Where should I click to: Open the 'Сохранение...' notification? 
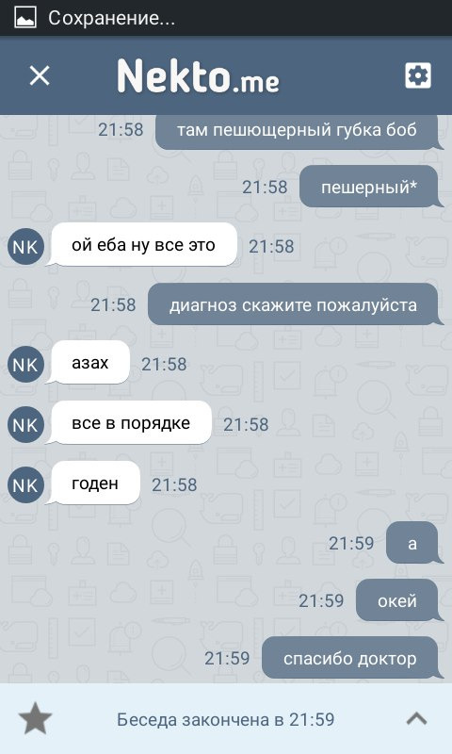111,18
